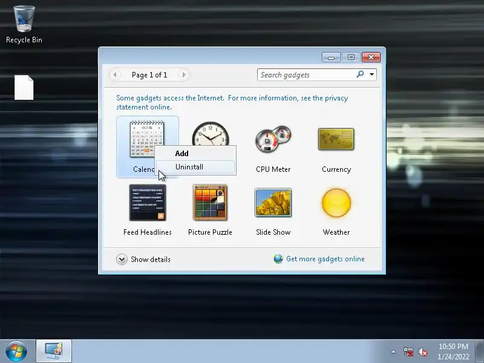Choose Add from the context menu
Screen dimensions: 484x363
tap(195, 154)
